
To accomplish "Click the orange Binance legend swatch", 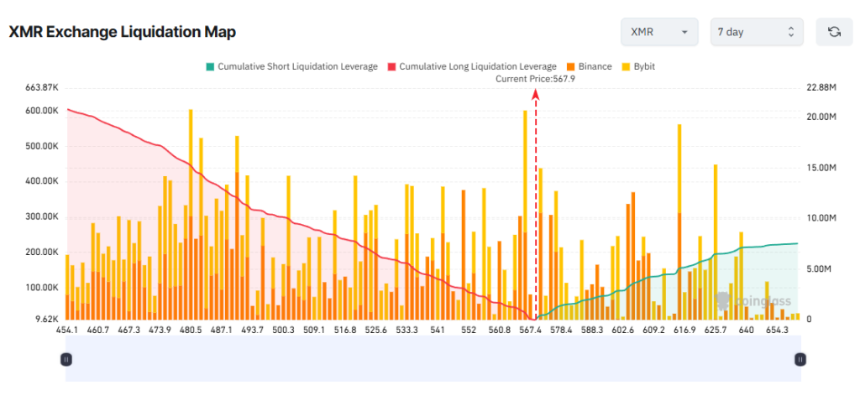I will pyautogui.click(x=570, y=67).
